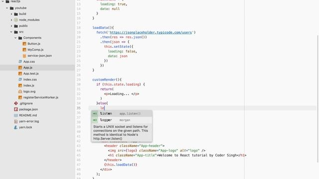Open README.md in the tree
Screen dimensions: 319x179
28,115
